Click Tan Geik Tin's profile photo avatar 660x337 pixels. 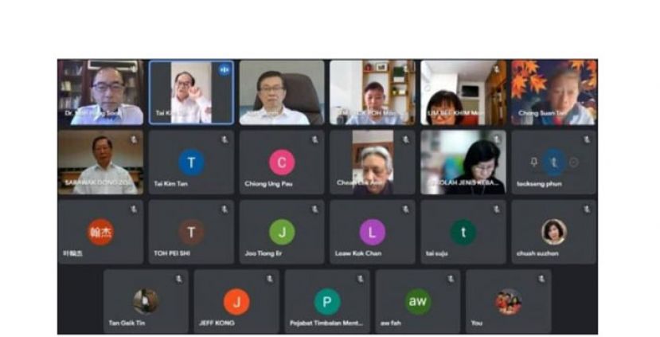point(146,302)
